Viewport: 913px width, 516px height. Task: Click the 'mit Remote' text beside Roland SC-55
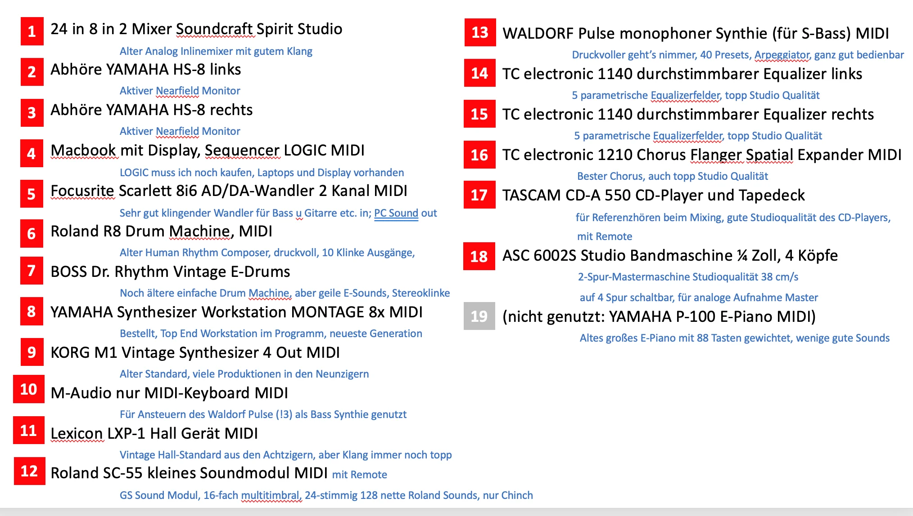pyautogui.click(x=359, y=475)
